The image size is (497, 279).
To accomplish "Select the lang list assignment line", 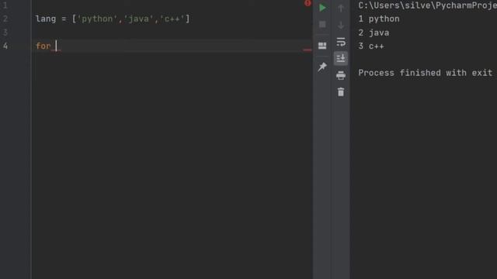I will (x=113, y=19).
